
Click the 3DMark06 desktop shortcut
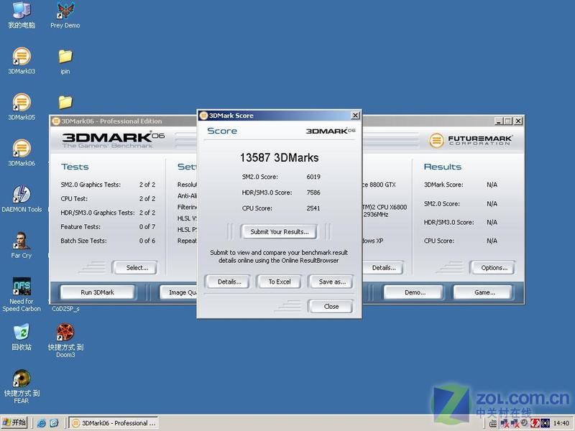click(x=22, y=152)
